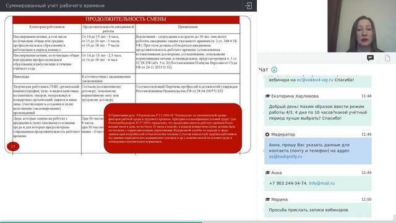Open the documents tab icon
Screen dimensions: 396x223
pyautogui.click(x=387, y=58)
